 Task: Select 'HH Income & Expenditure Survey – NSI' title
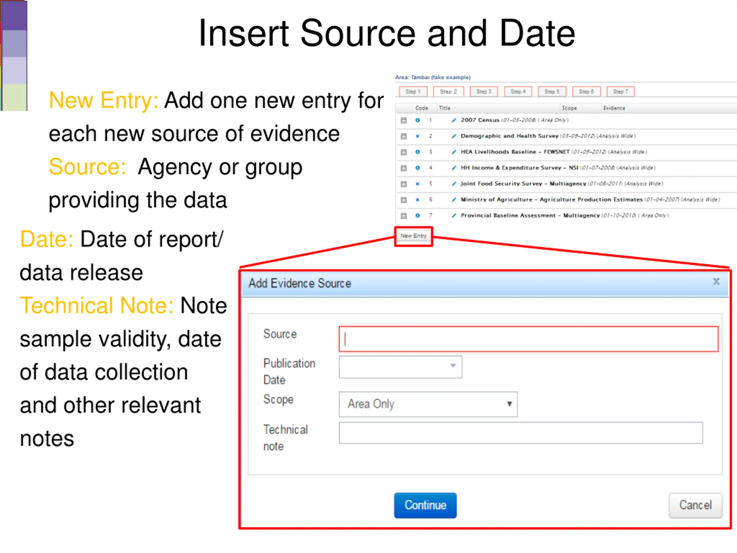pyautogui.click(x=519, y=168)
